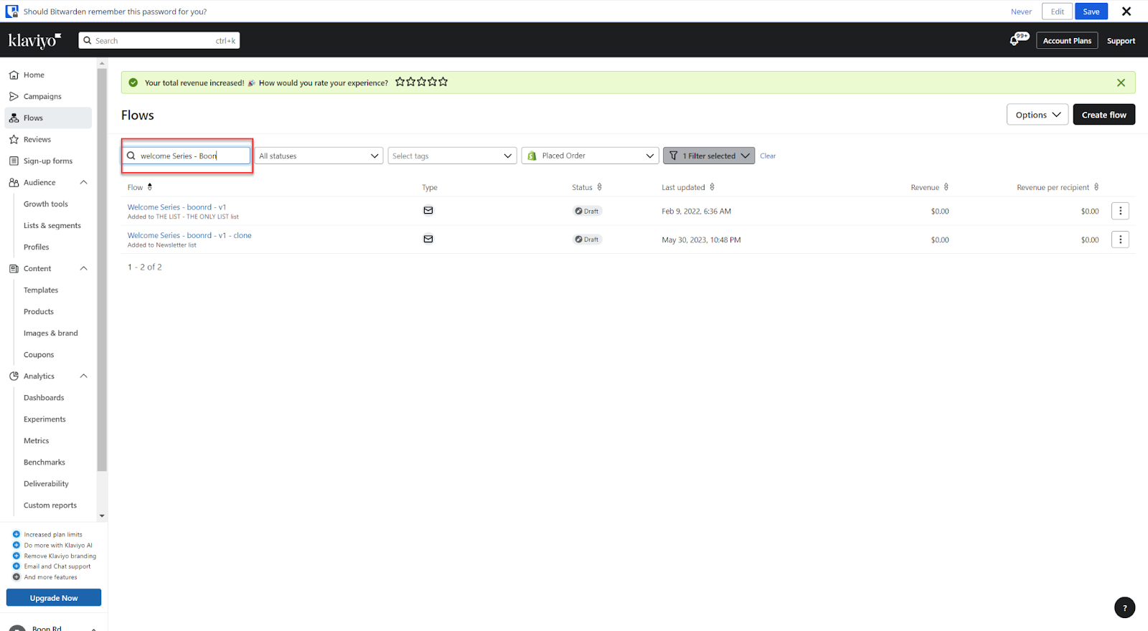This screenshot has width=1148, height=631.
Task: Open the 1 Filter selected dropdown
Action: [709, 156]
